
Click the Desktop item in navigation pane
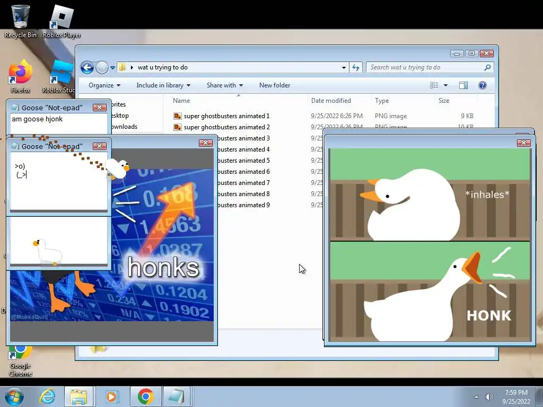pyautogui.click(x=120, y=116)
